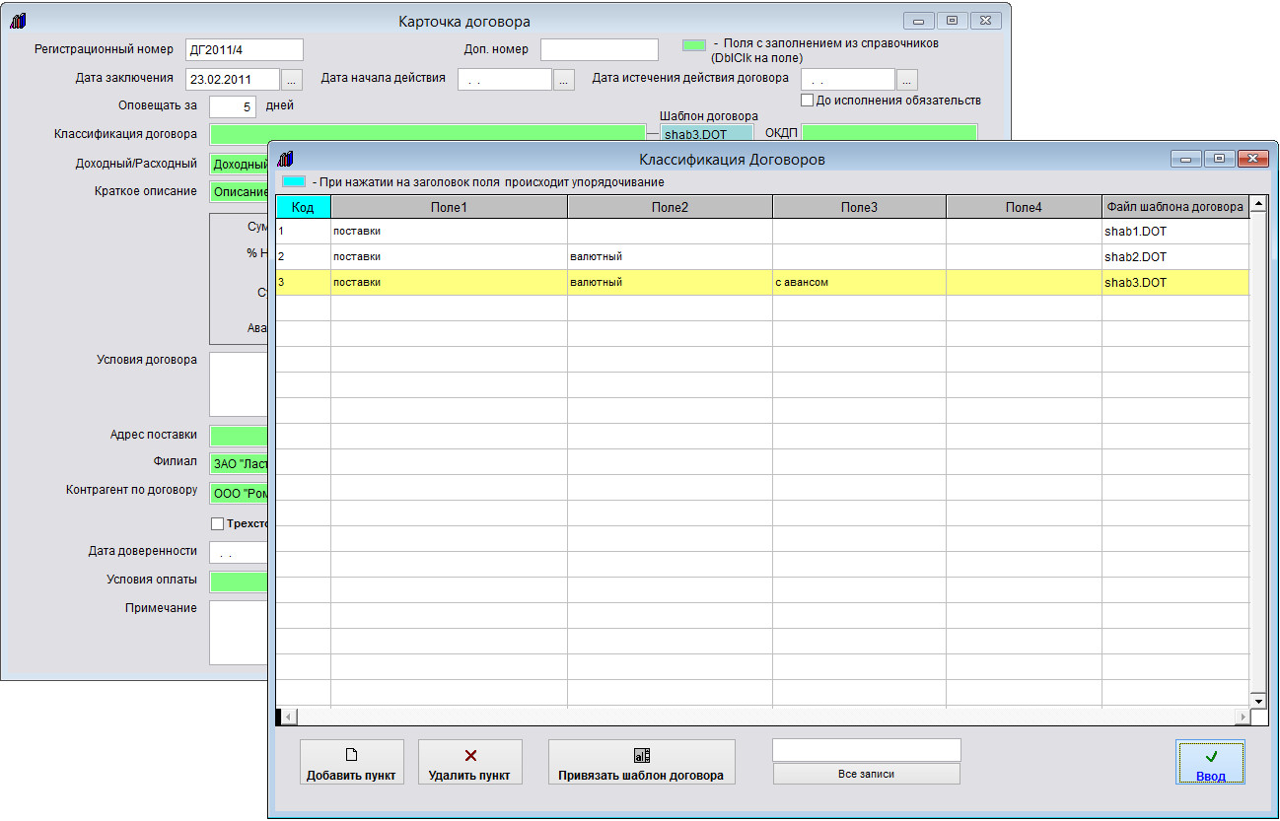The image size is (1280, 821).
Task: Open date picker for Дата истечения действия
Action: (906, 80)
